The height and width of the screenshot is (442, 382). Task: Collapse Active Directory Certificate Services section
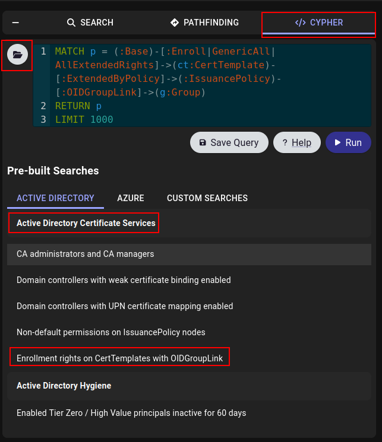click(86, 223)
